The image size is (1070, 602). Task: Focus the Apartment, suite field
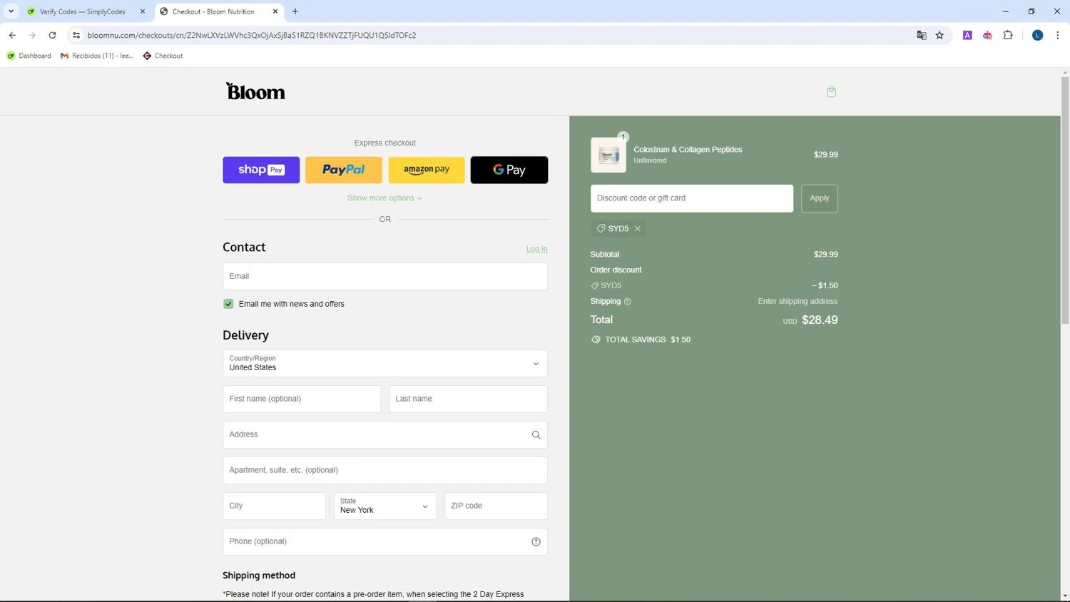385,471
